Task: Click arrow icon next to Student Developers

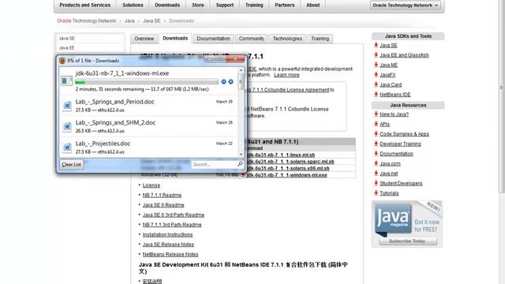Action: pyautogui.click(x=376, y=183)
